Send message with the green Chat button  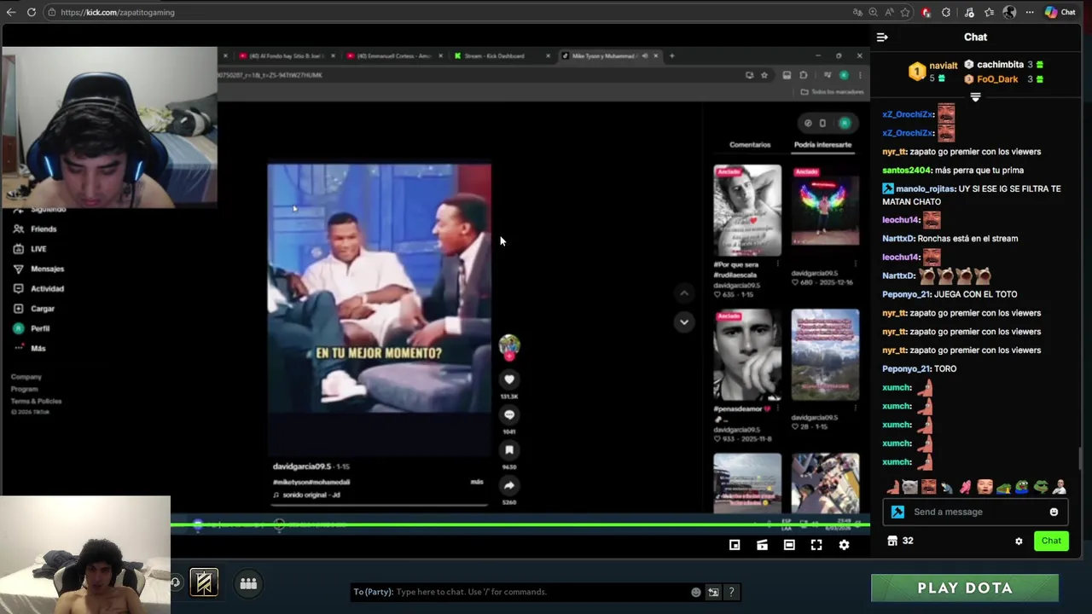[1051, 541]
